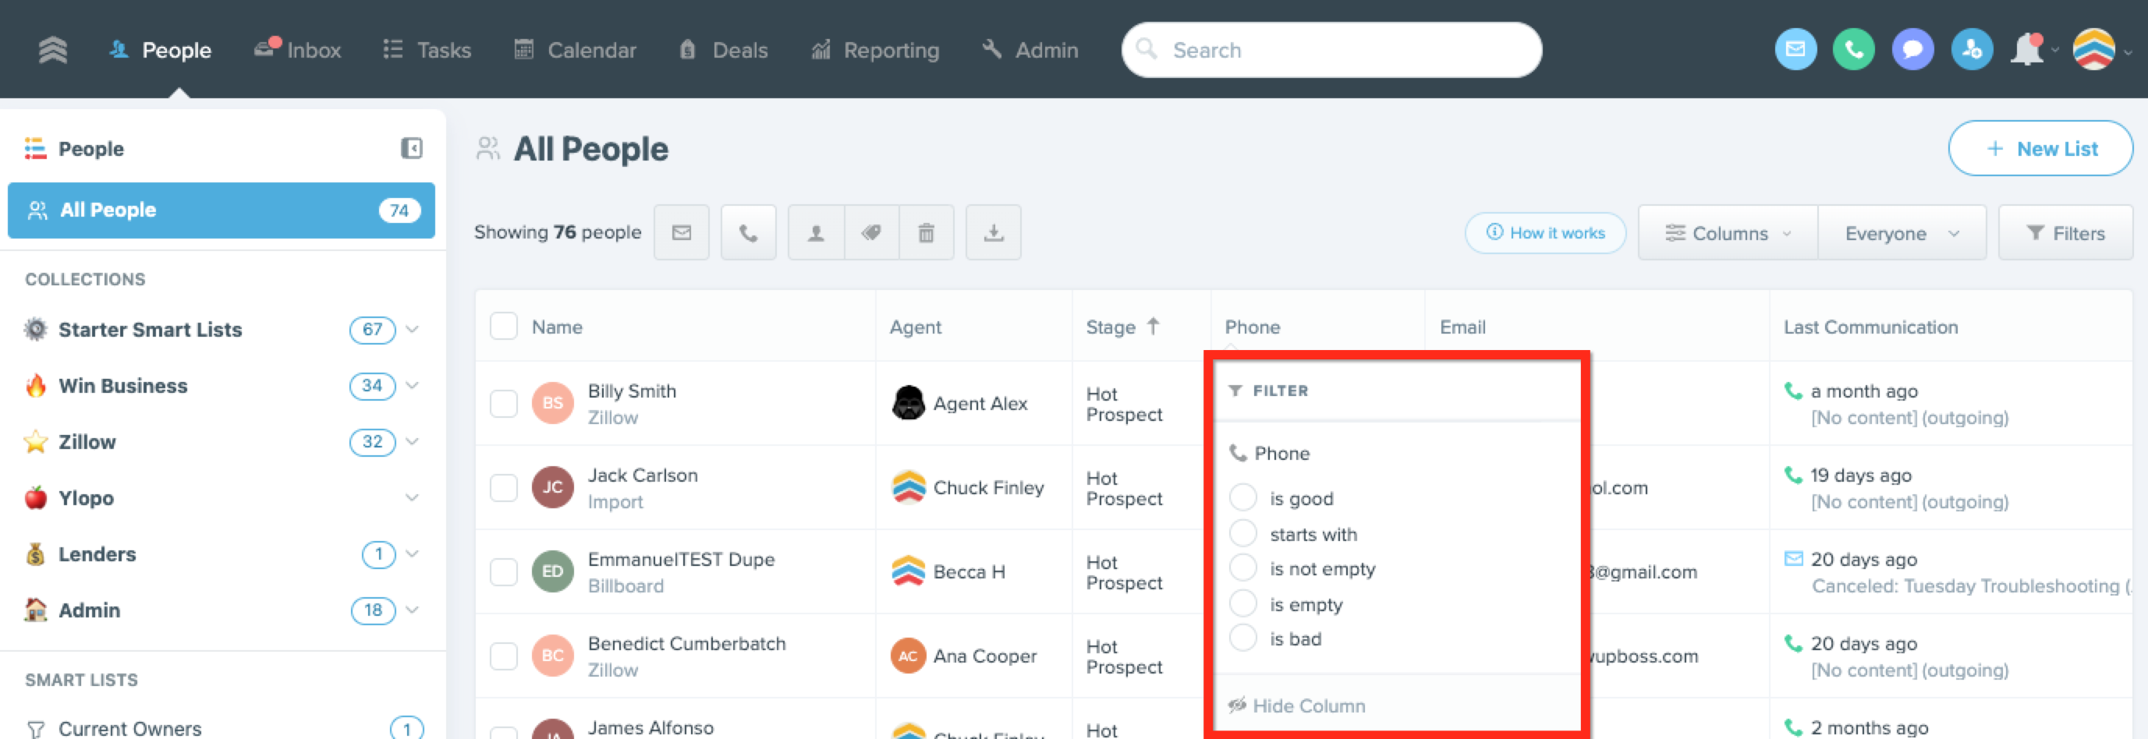
Task: Click magnifier icon in search box
Action: pos(1147,49)
